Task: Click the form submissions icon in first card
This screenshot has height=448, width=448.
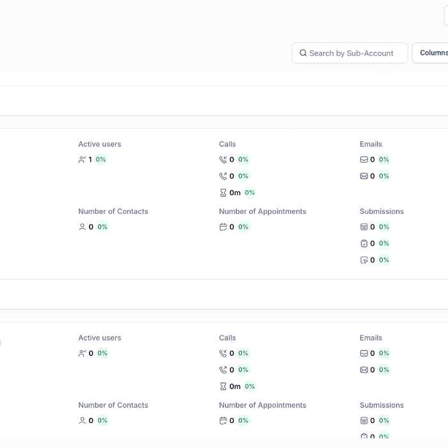Action: click(x=364, y=227)
